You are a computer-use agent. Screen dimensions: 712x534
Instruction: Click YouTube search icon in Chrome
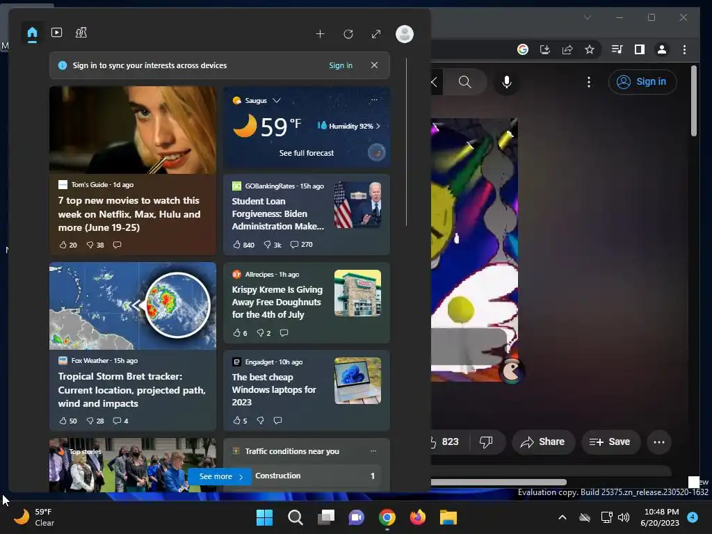pyautogui.click(x=465, y=82)
